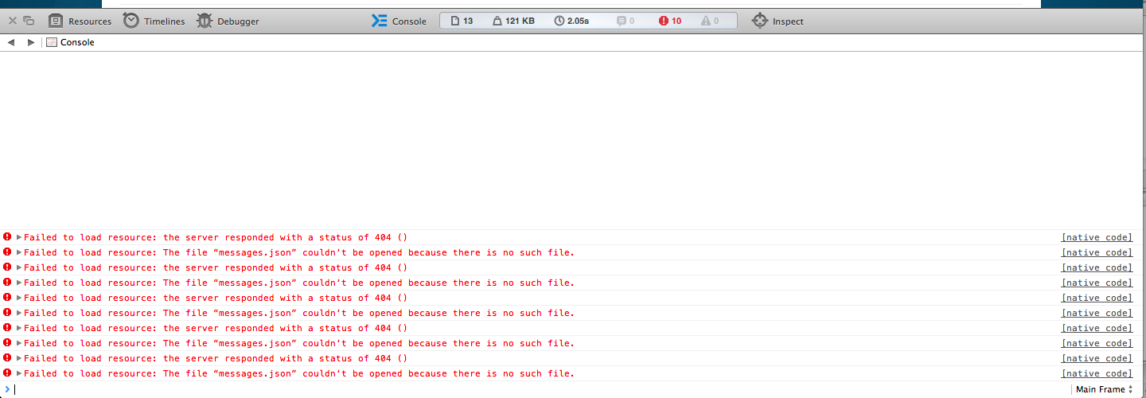Screen dimensions: 1146x398
Task: Click the red error icon on the last console row
Action: [x=7, y=373]
